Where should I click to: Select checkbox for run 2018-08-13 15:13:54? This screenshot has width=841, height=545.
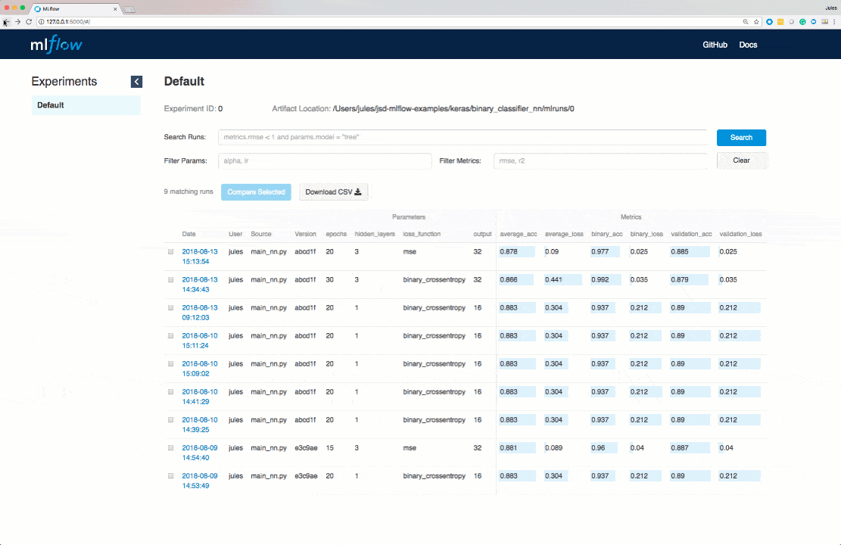pyautogui.click(x=170, y=251)
